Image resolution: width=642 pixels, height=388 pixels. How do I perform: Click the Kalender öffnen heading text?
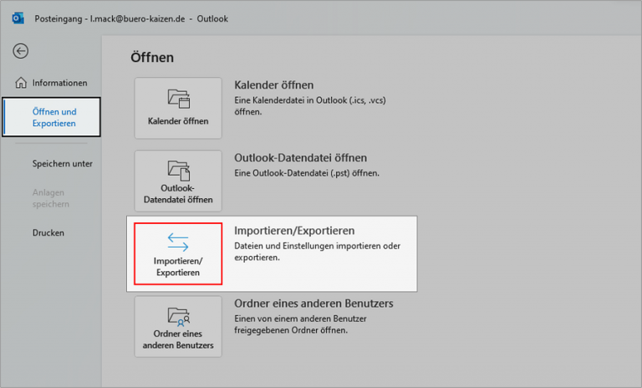[274, 85]
